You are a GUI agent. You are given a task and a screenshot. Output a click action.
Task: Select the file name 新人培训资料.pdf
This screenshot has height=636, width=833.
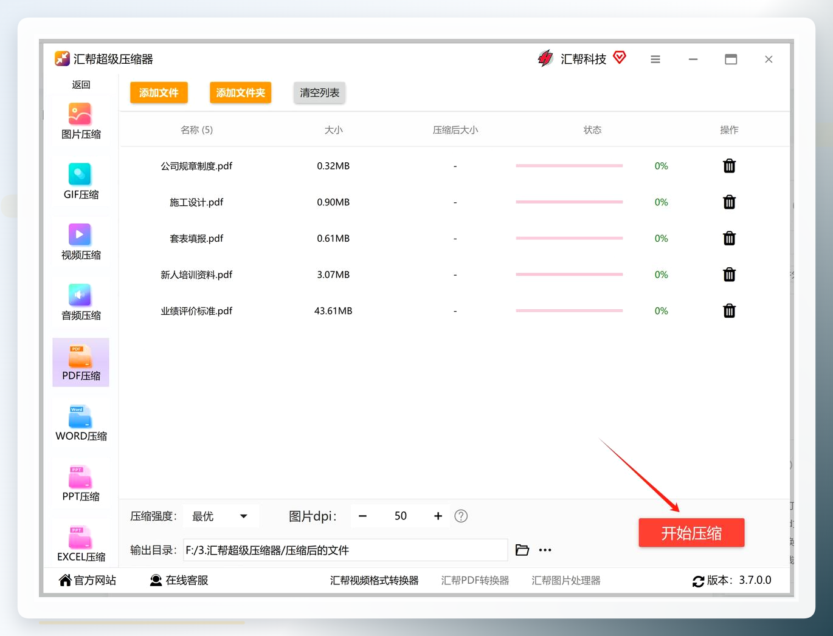pos(196,275)
